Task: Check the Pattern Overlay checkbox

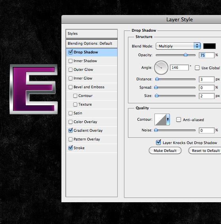Action: coord(70,139)
